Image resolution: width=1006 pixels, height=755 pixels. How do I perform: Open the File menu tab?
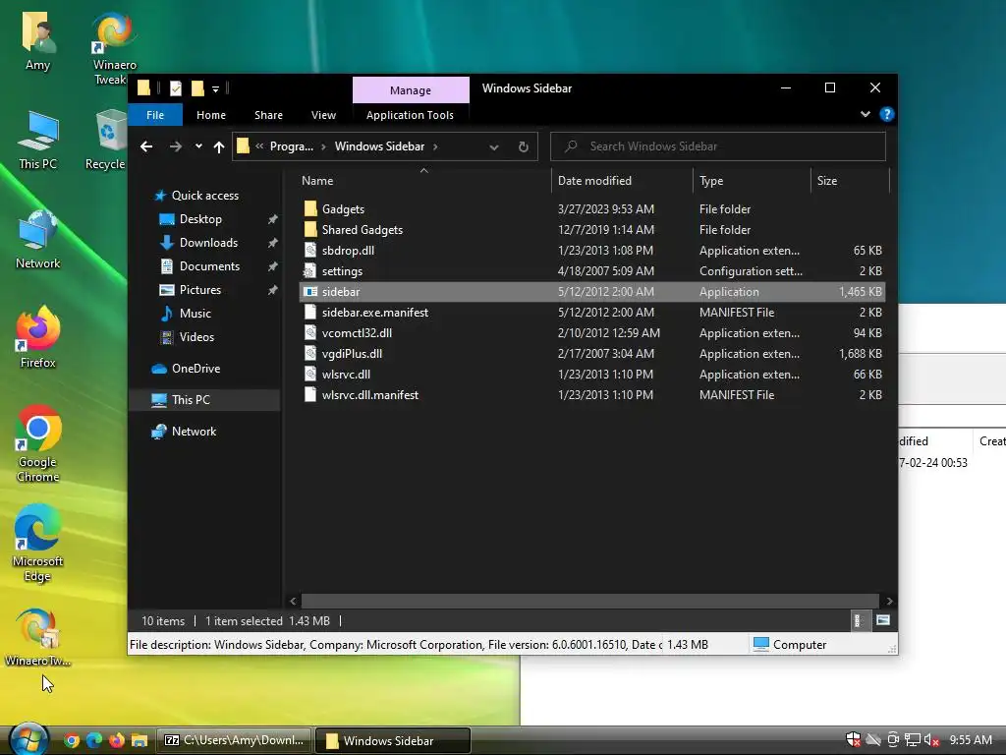tap(155, 115)
